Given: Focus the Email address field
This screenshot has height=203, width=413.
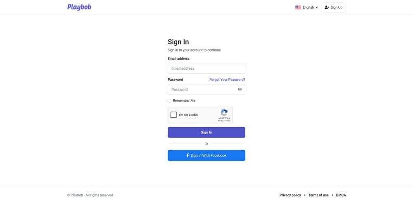Looking at the screenshot, I should tap(206, 68).
